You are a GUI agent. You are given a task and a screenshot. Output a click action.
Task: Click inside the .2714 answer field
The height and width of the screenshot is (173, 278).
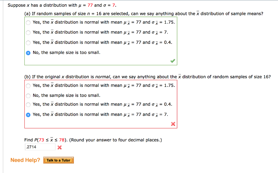(x=40, y=147)
